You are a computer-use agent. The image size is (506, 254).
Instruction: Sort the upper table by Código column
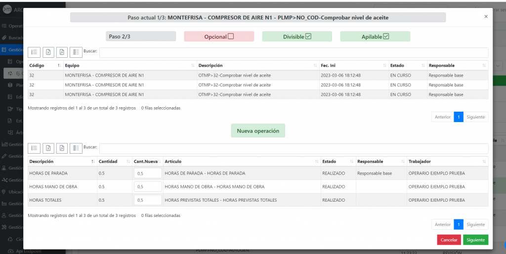44,65
